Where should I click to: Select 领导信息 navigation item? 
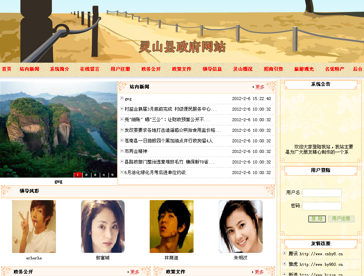click(212, 69)
